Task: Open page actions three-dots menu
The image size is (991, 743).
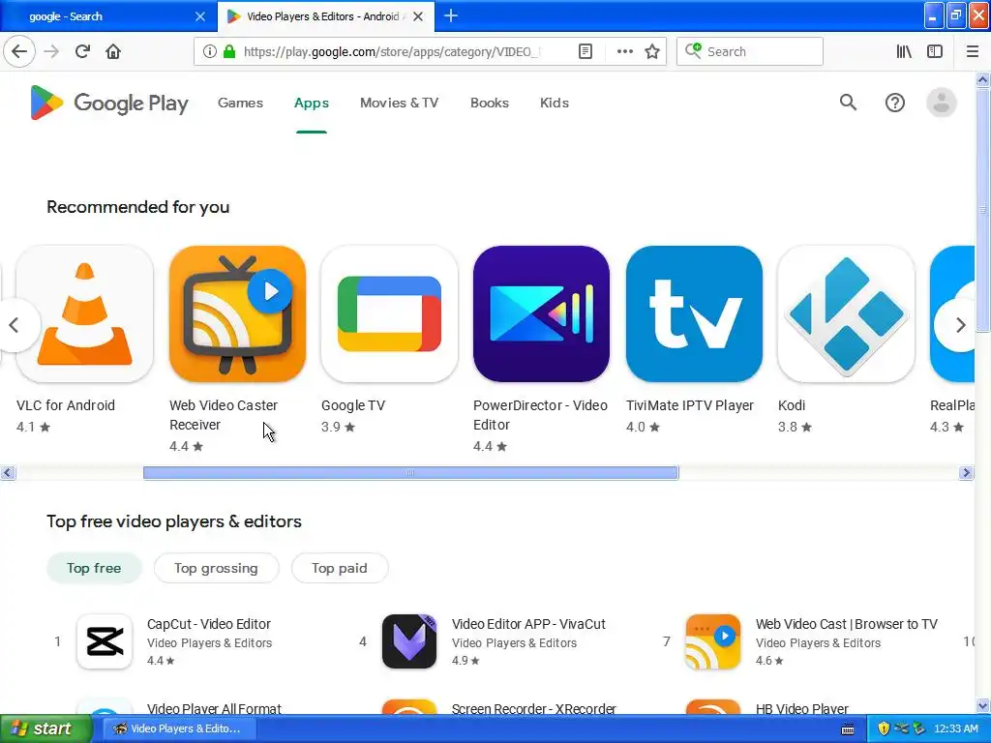Action: [624, 51]
